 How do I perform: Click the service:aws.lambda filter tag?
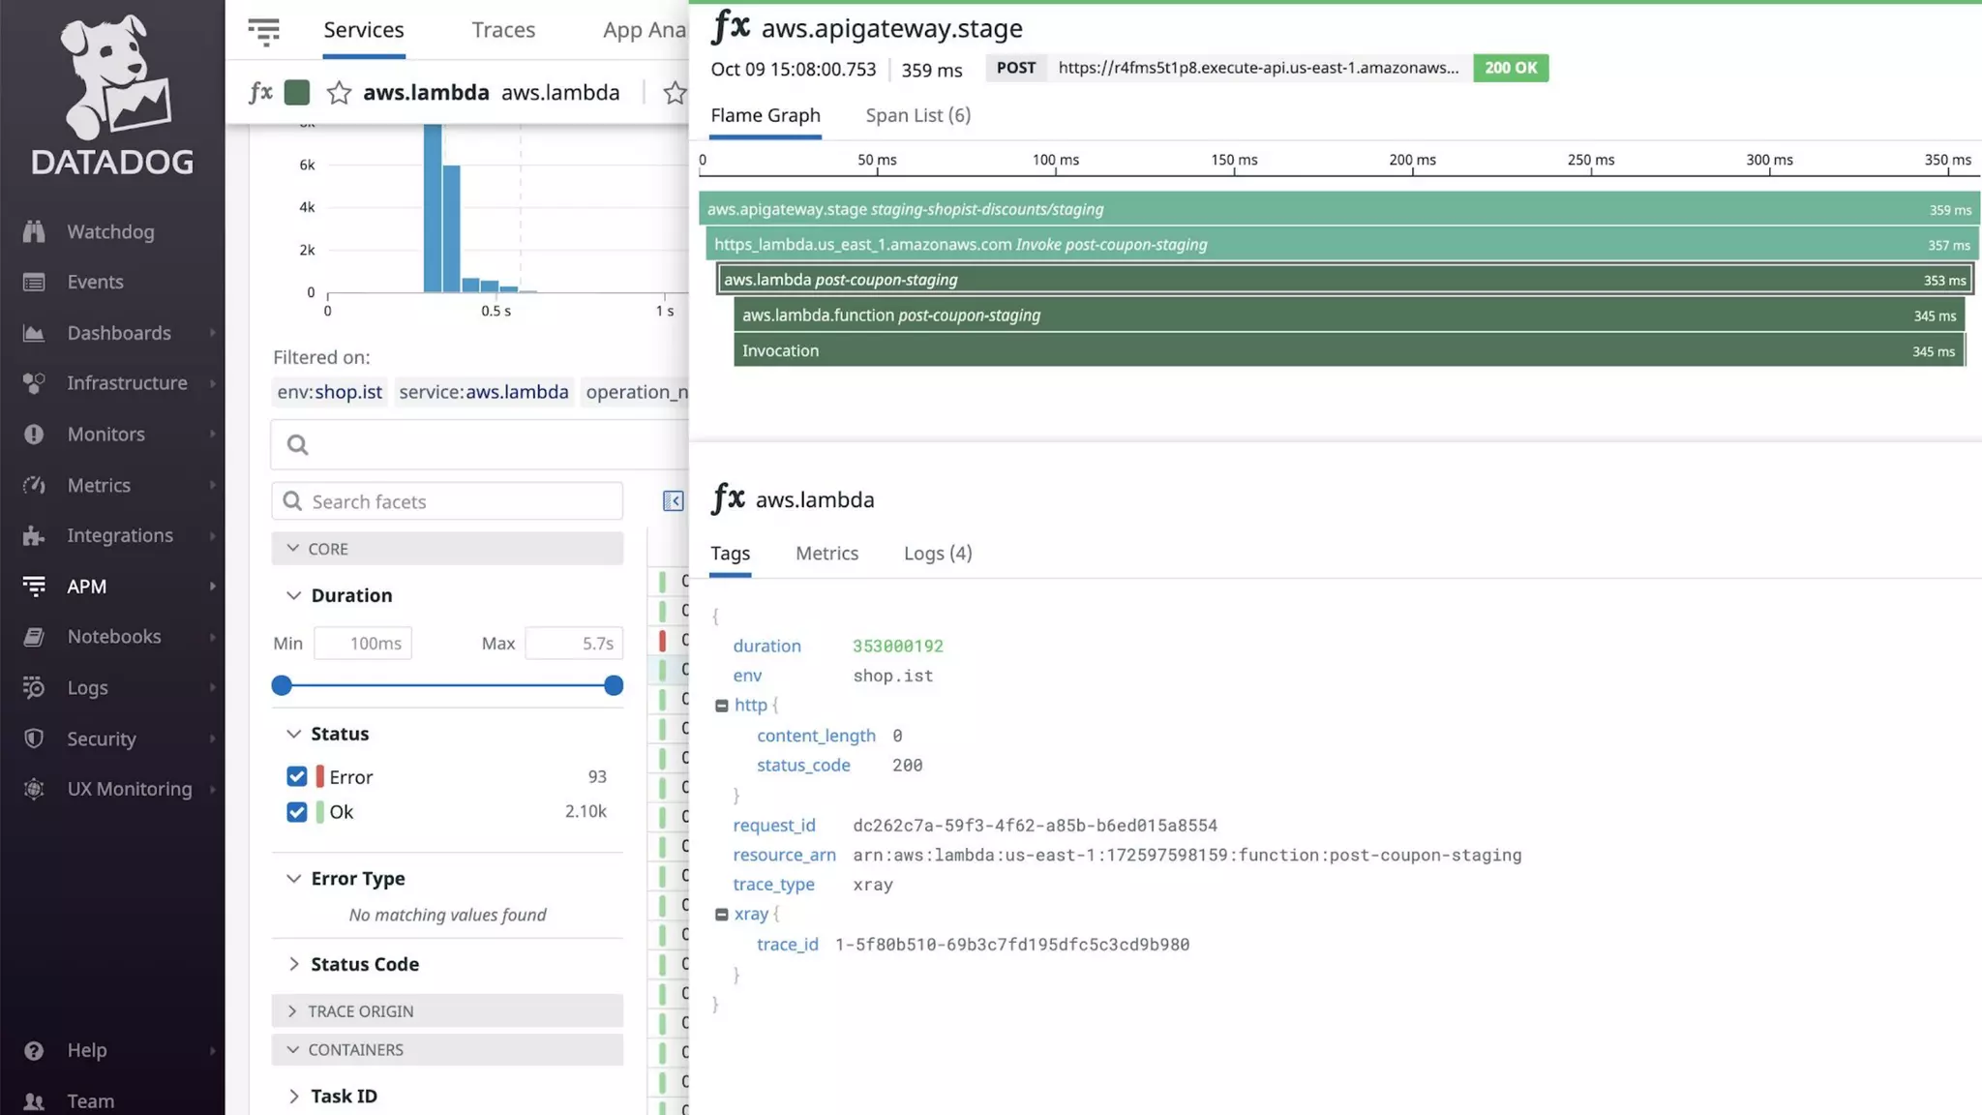[484, 392]
